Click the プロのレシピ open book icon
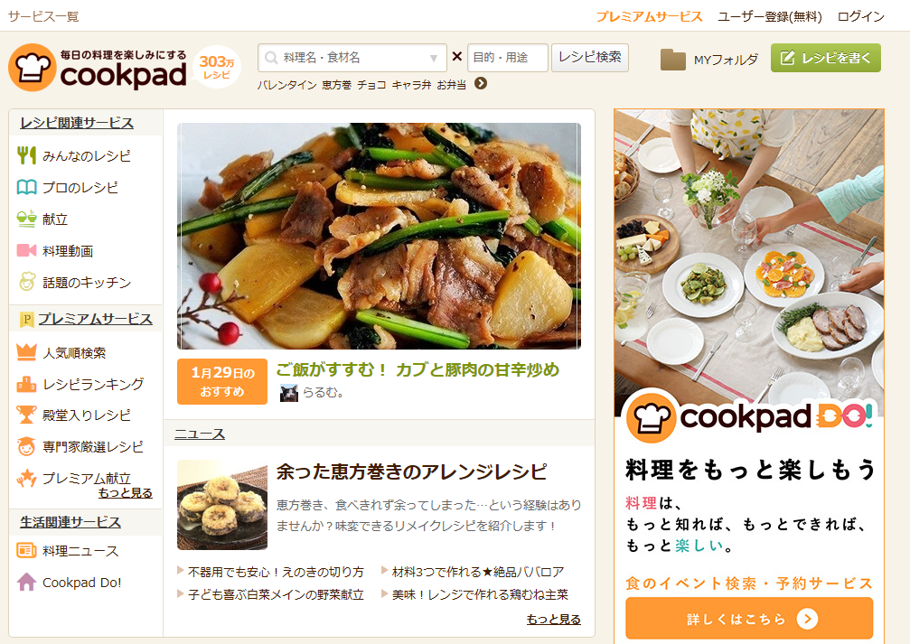Viewport: 910px width, 644px height. [26, 187]
